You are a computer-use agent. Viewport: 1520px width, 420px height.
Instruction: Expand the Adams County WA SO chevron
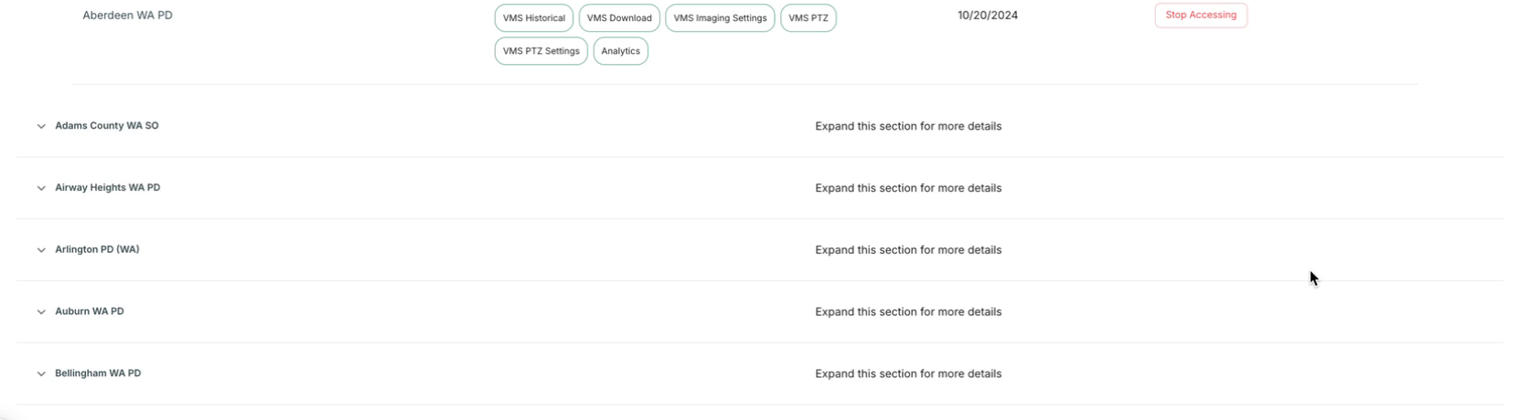point(41,127)
